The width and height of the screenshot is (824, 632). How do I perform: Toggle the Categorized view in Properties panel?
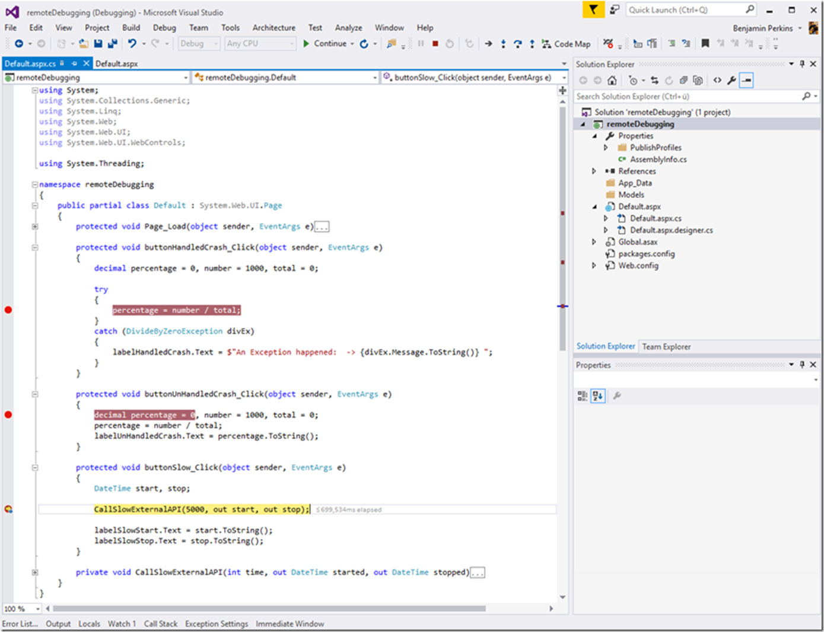pos(583,395)
